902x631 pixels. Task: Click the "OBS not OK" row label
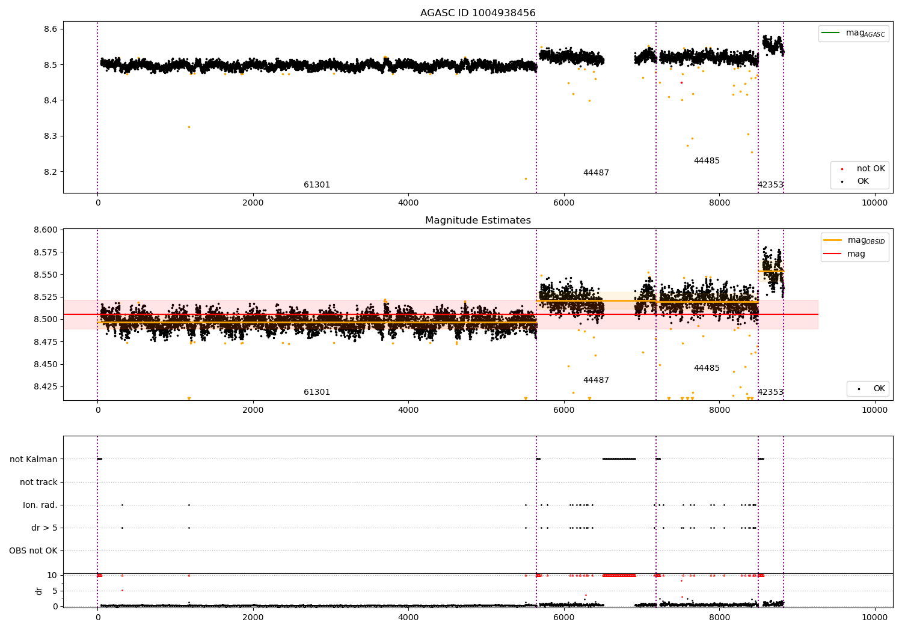pos(33,551)
